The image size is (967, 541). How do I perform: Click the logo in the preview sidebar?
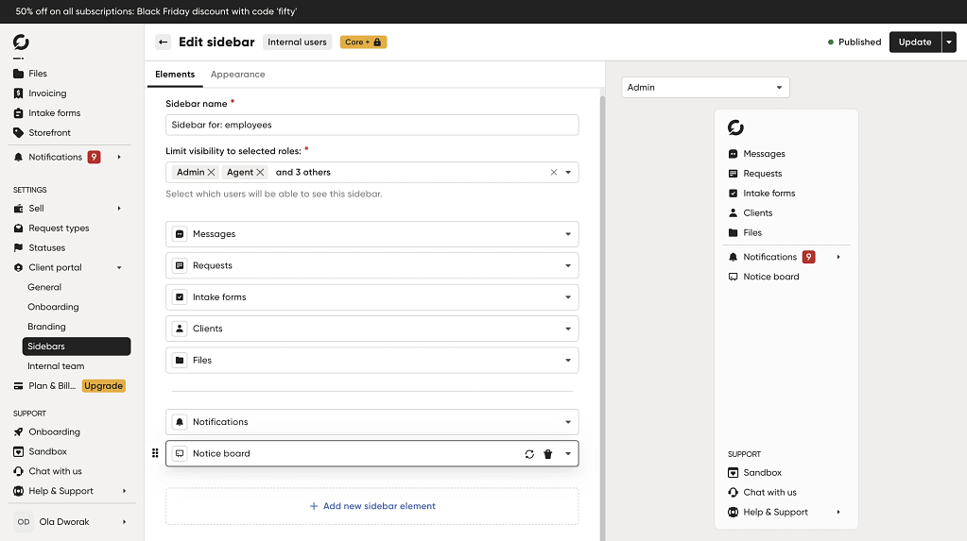pos(735,127)
